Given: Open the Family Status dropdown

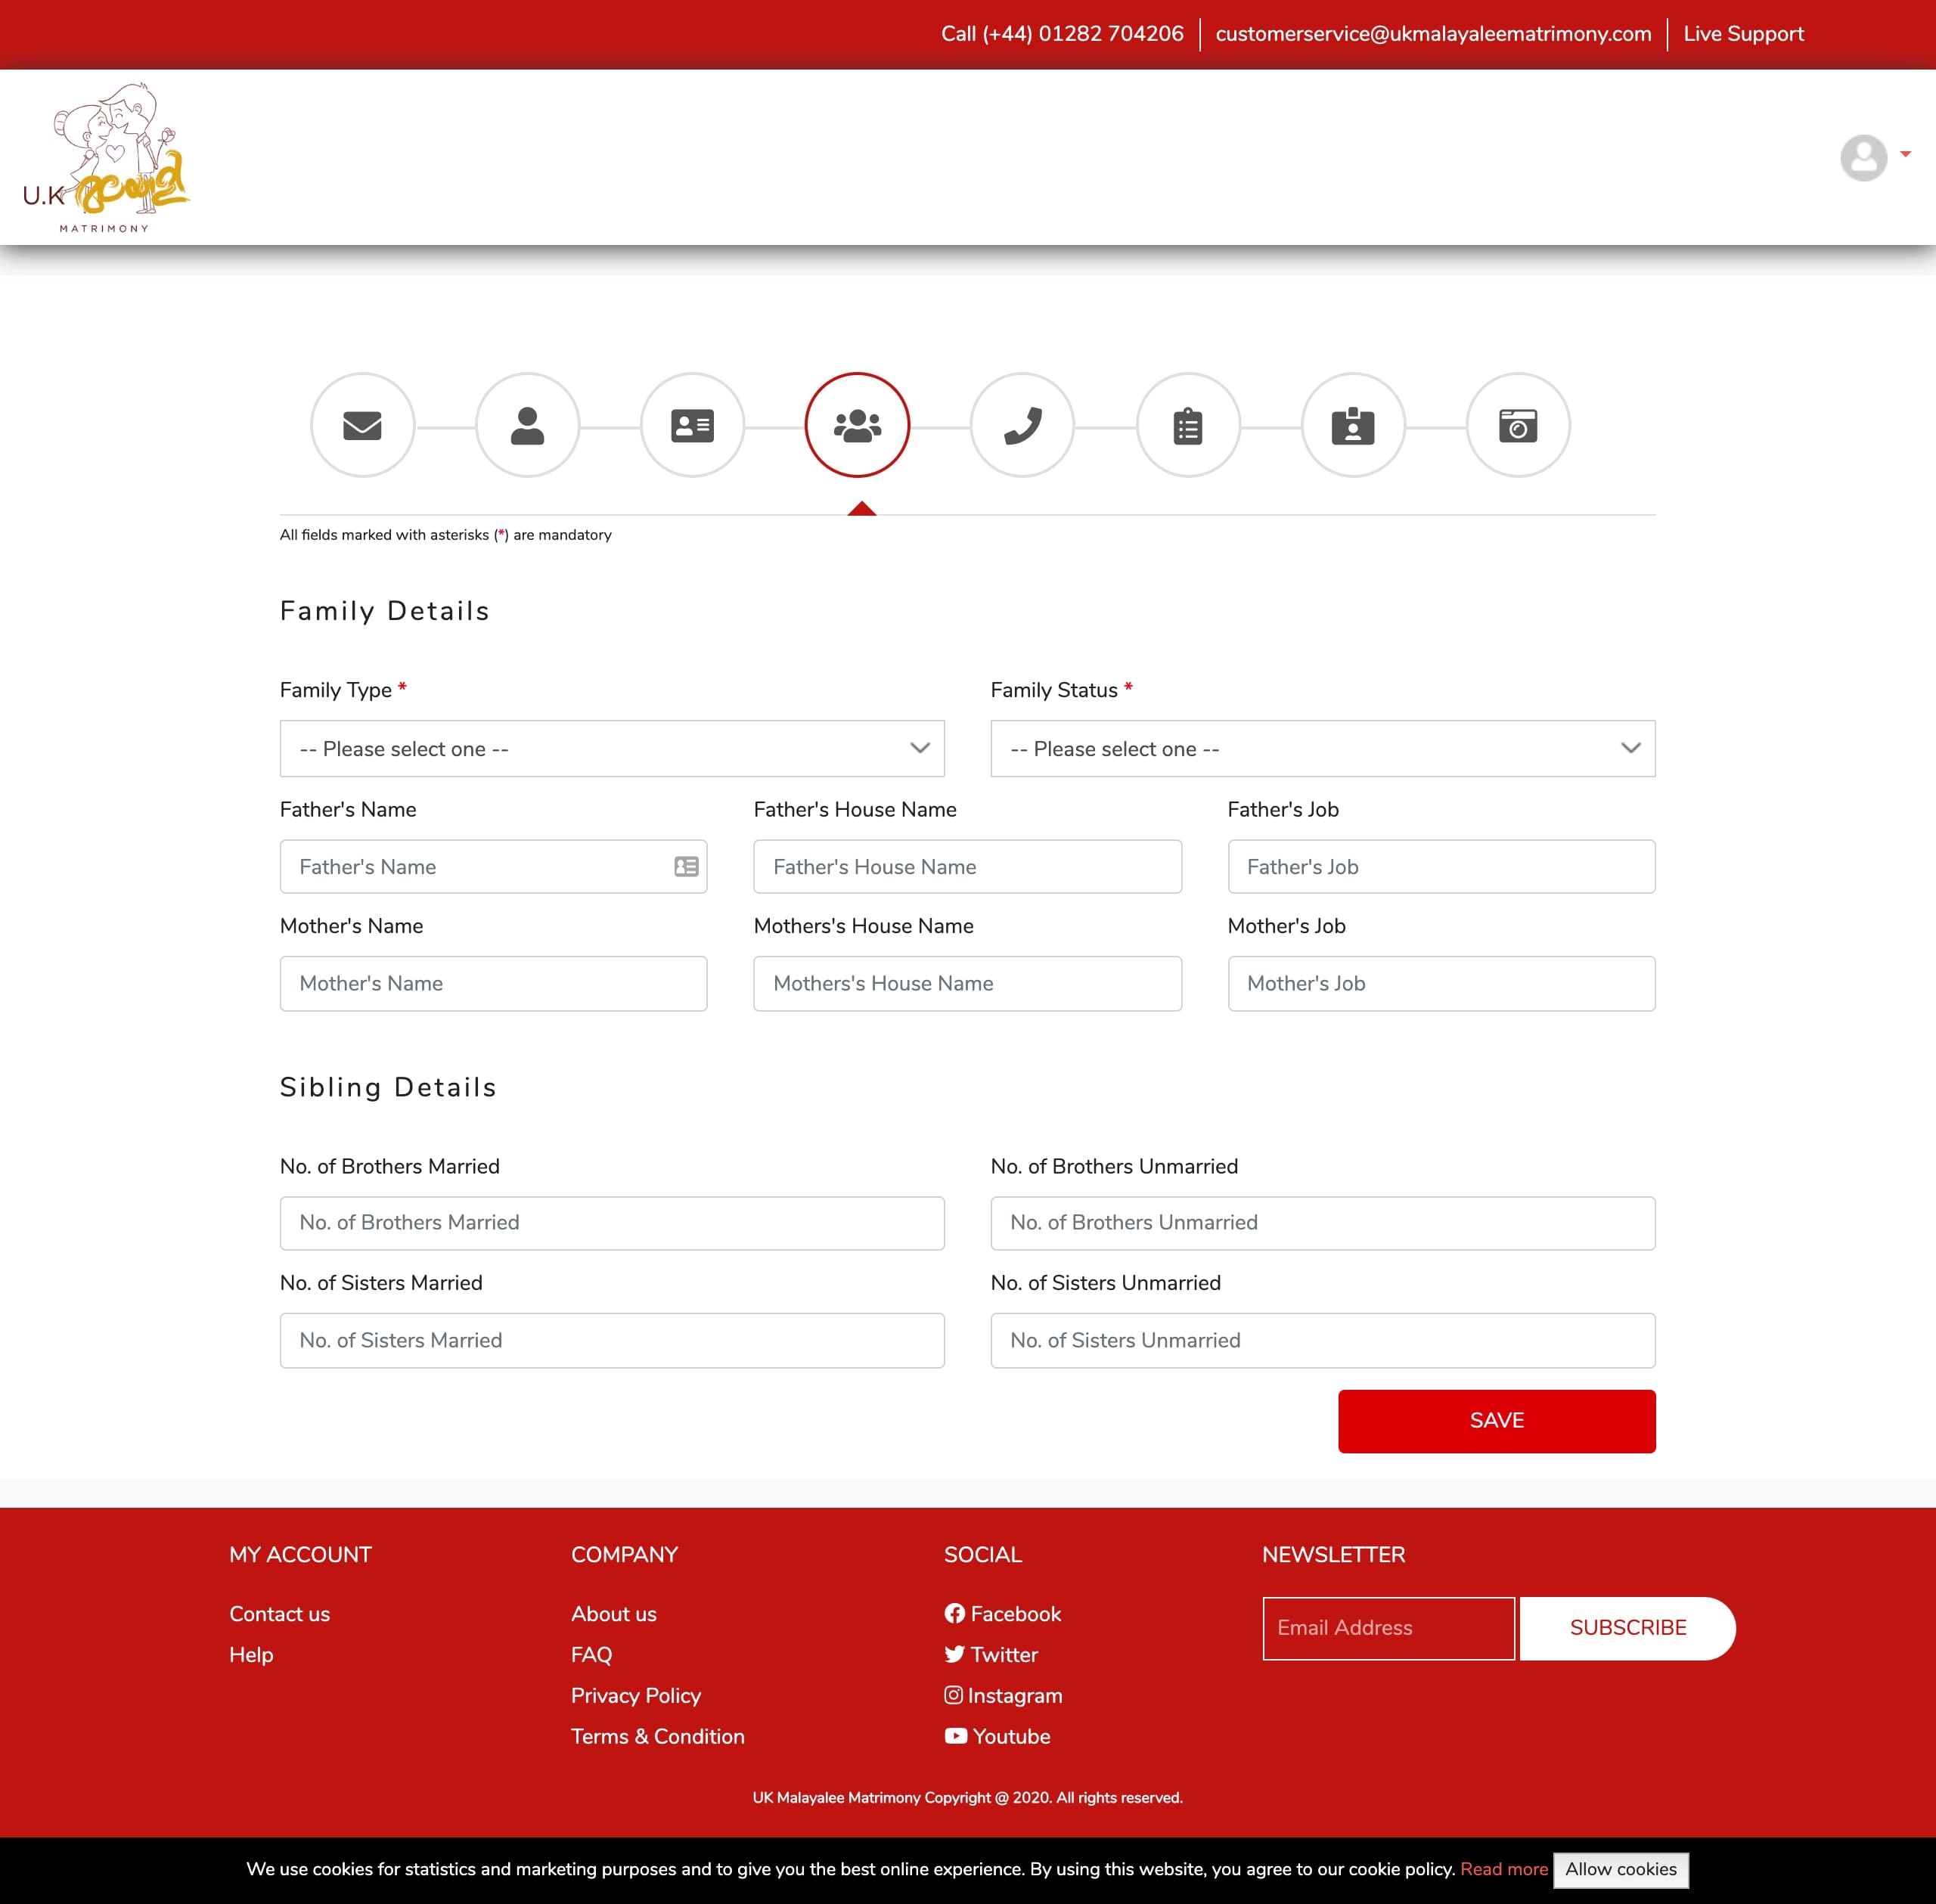Looking at the screenshot, I should tap(1322, 748).
